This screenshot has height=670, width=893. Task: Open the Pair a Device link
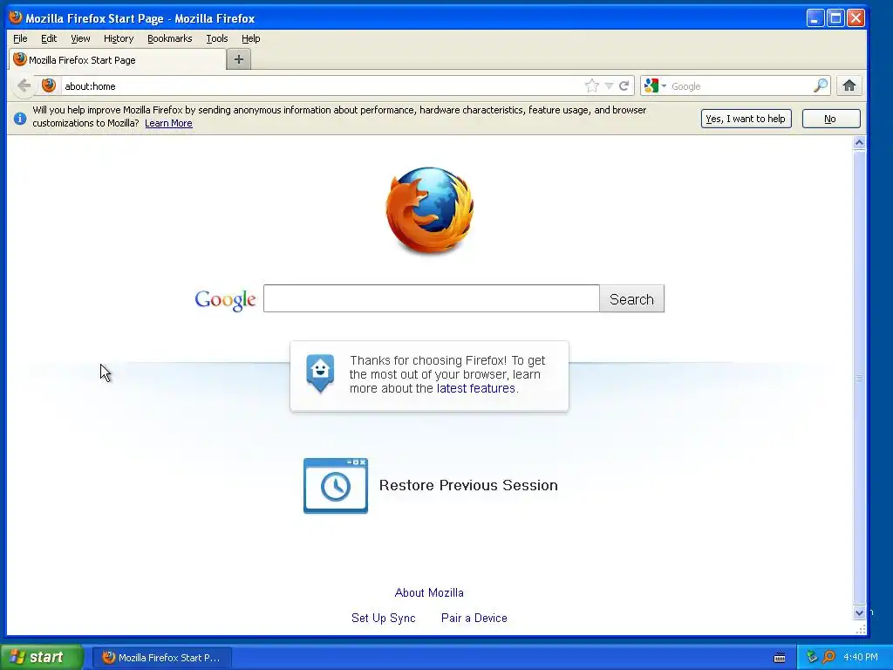pyautogui.click(x=474, y=618)
